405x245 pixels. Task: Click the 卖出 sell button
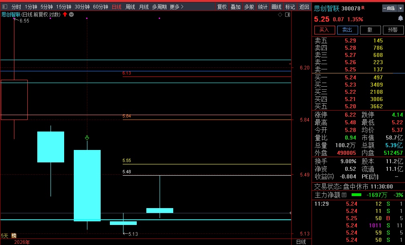tap(347, 30)
